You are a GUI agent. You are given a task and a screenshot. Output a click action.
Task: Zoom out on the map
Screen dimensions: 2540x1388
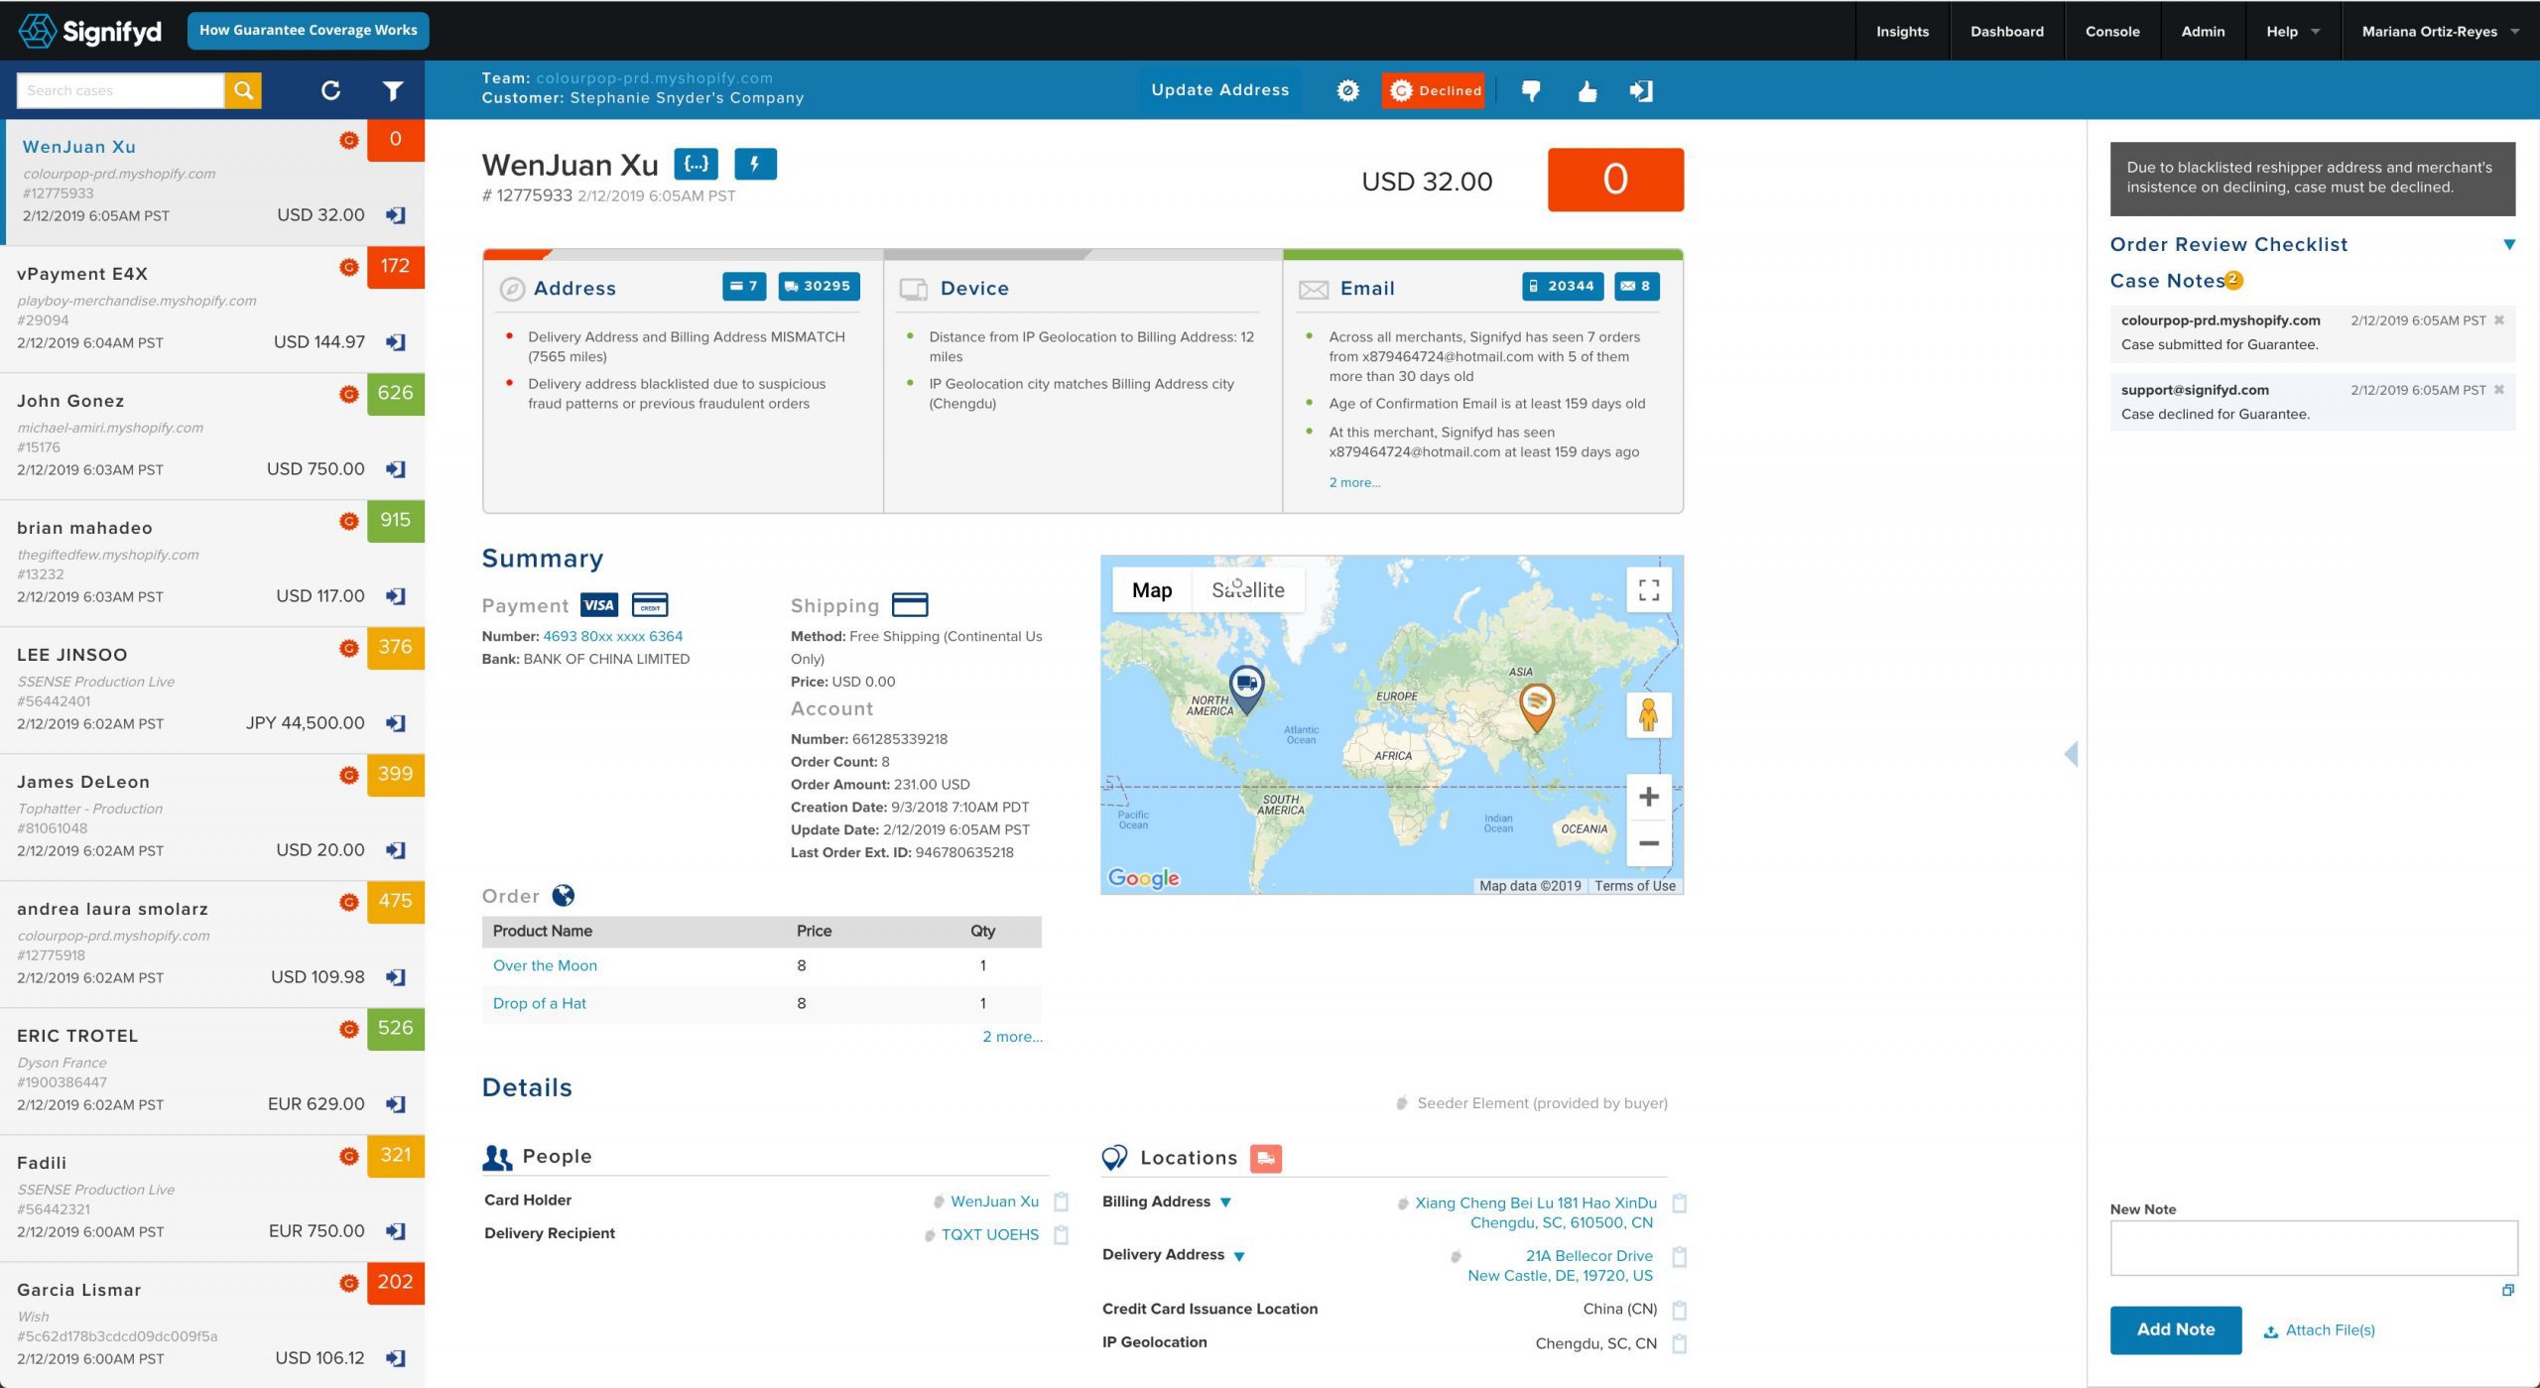1649,843
